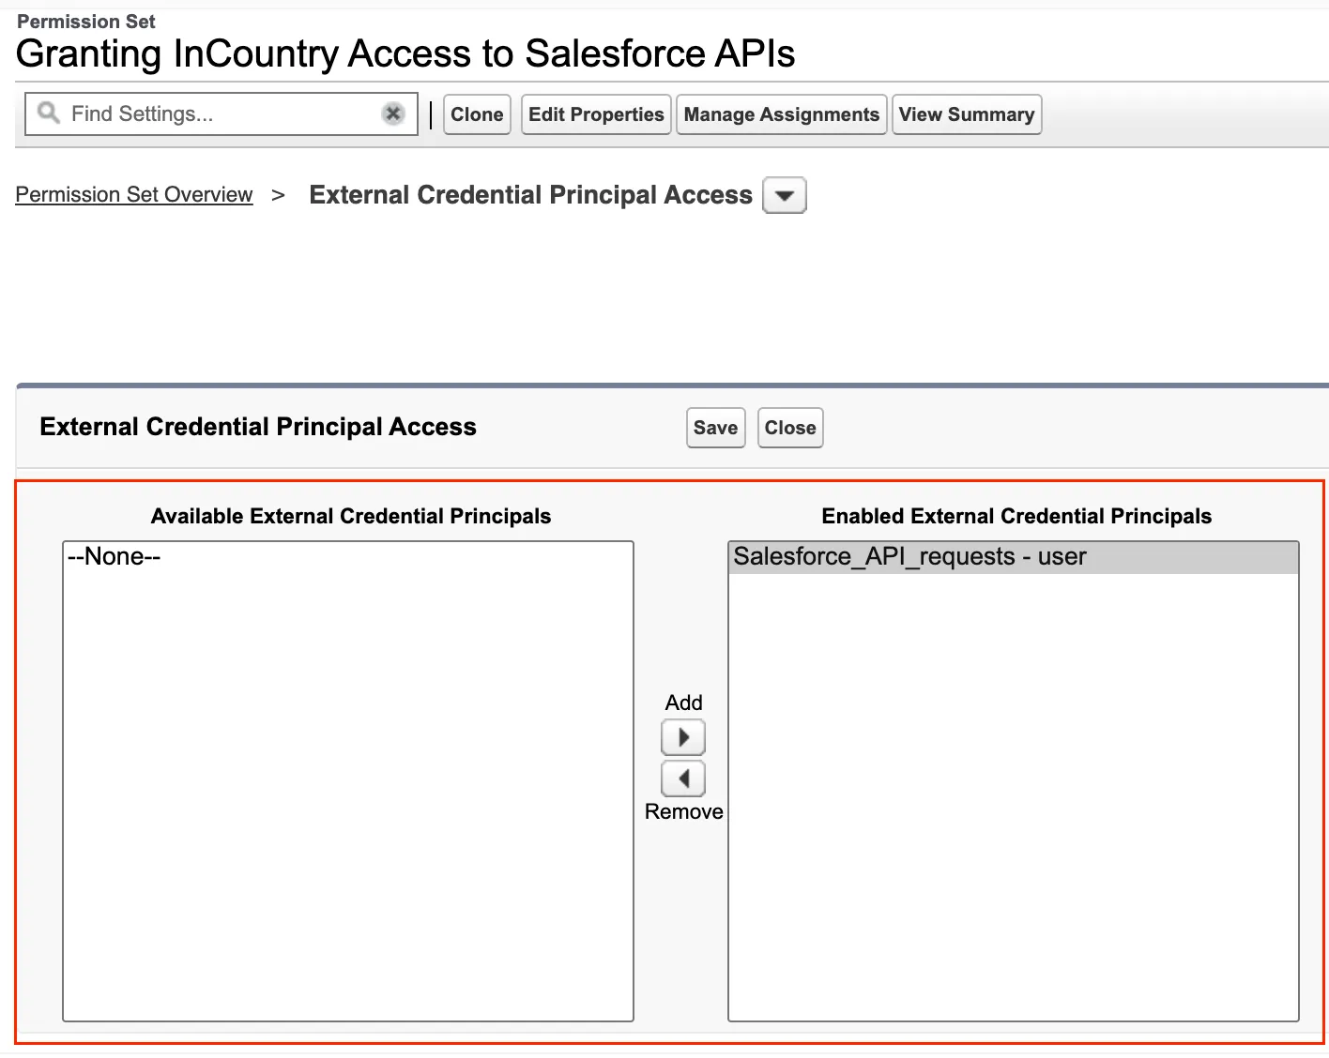
Task: Go to Permission Set Overview link
Action: 134,194
